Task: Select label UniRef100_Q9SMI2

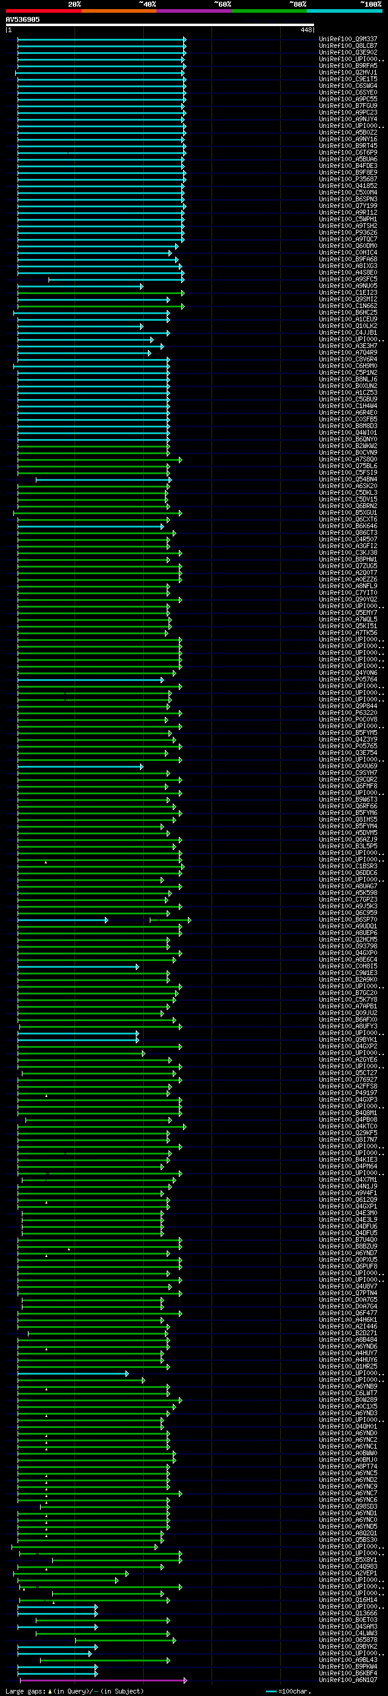Action: pyautogui.click(x=349, y=299)
